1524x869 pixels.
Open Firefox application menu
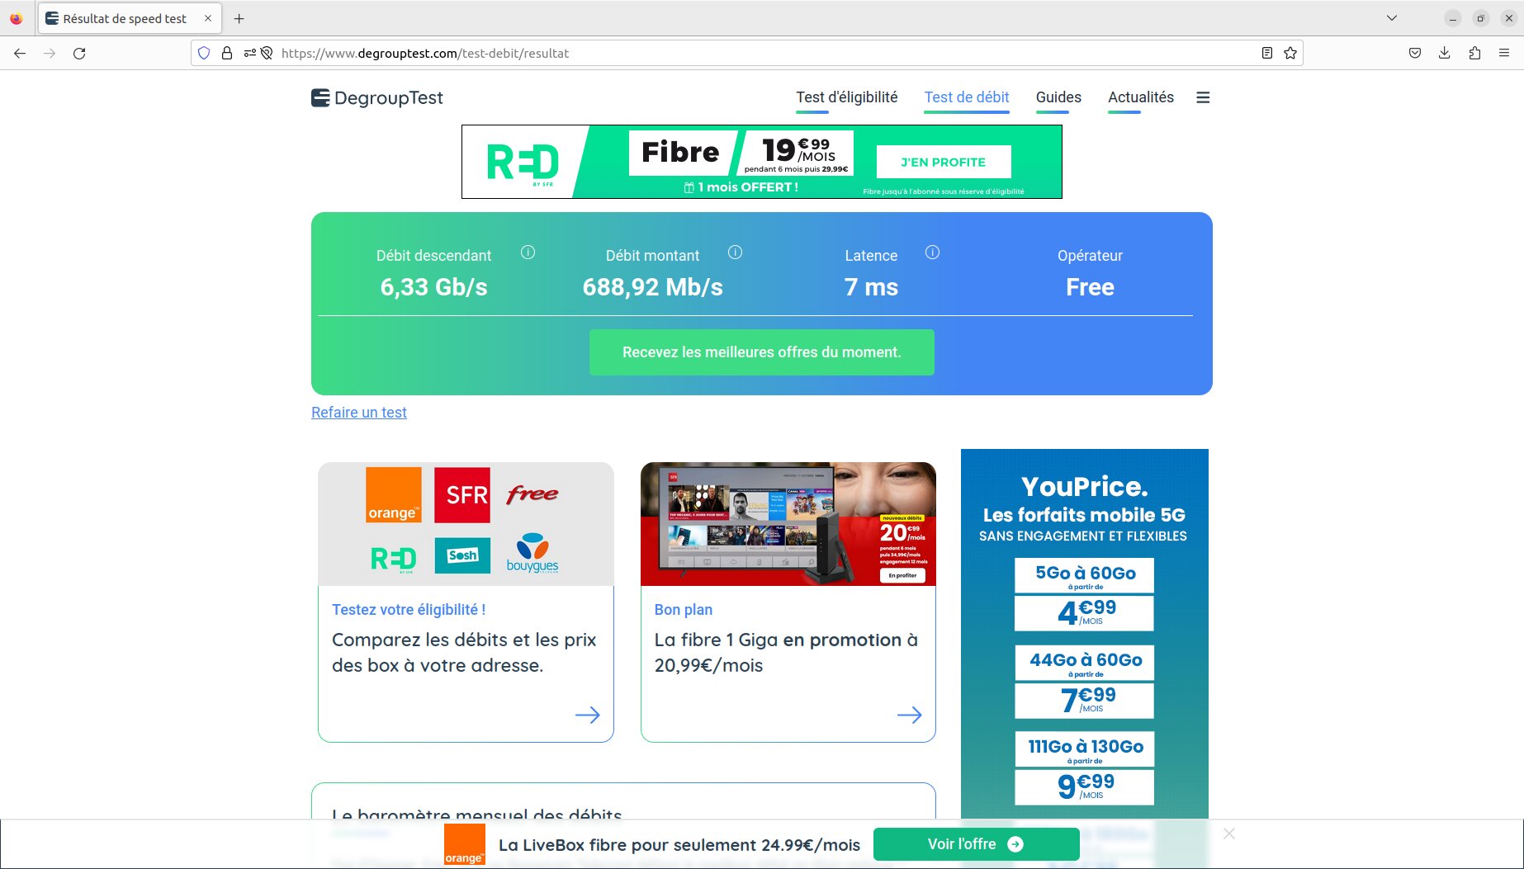tap(1504, 53)
